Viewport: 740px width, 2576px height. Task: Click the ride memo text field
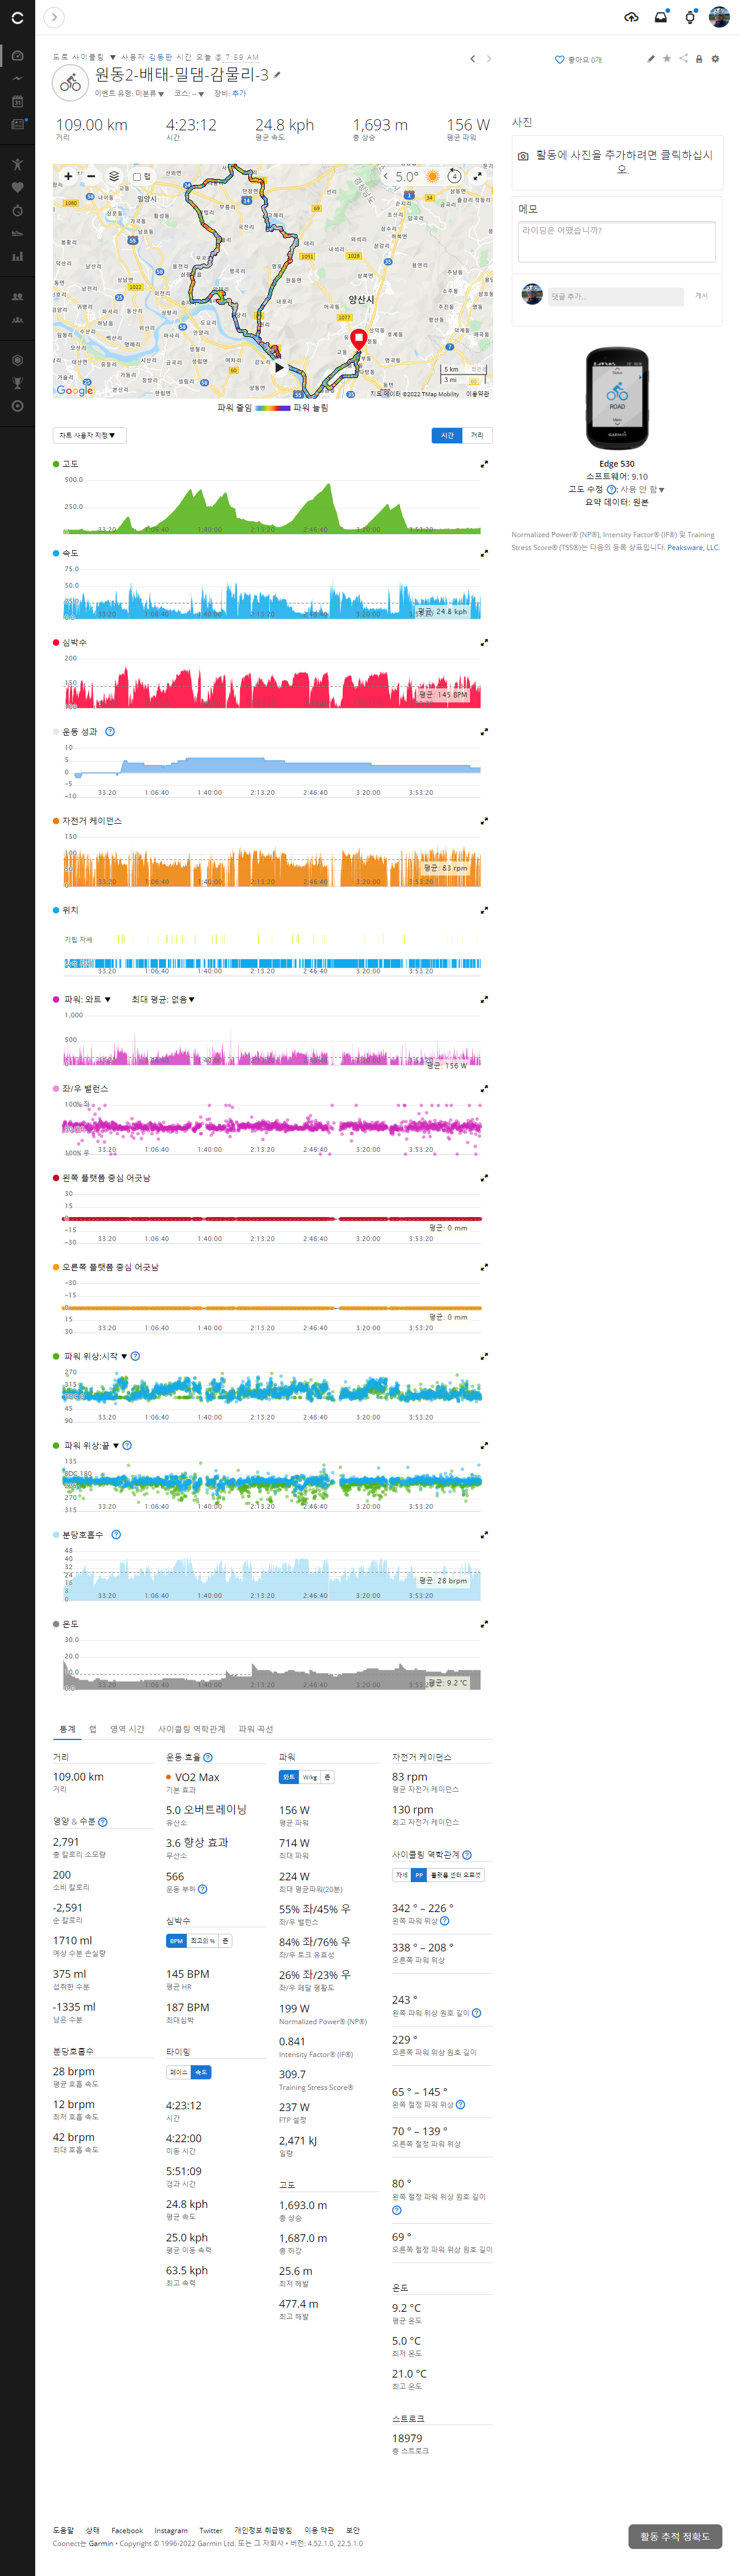click(617, 242)
